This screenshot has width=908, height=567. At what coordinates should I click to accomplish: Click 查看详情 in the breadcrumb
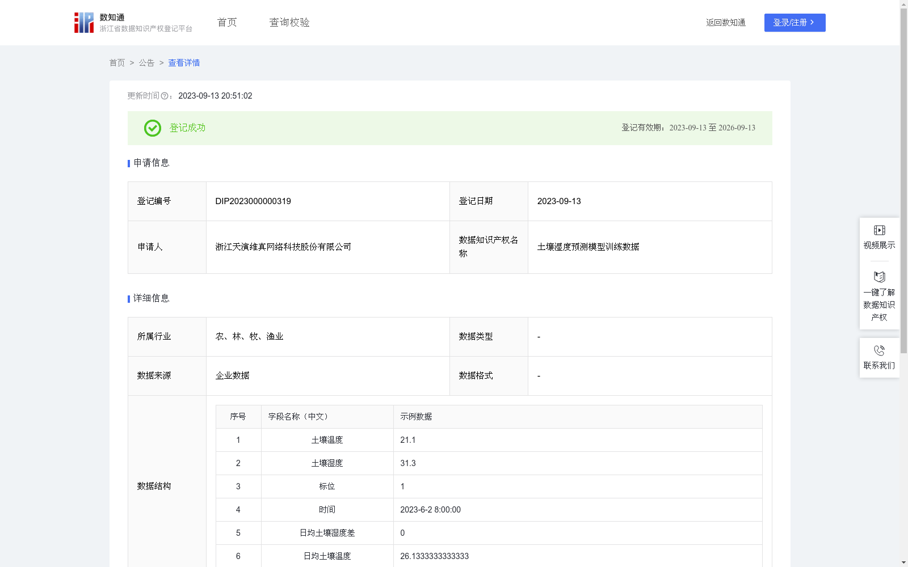pyautogui.click(x=184, y=63)
